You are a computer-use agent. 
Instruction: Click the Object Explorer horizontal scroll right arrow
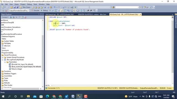pyautogui.click(x=41, y=89)
